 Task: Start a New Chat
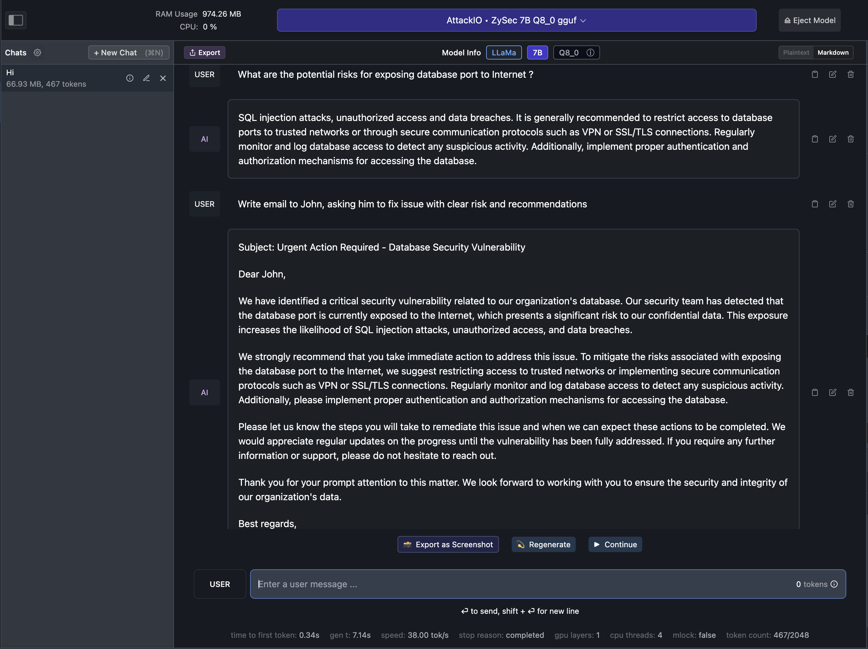pos(128,52)
